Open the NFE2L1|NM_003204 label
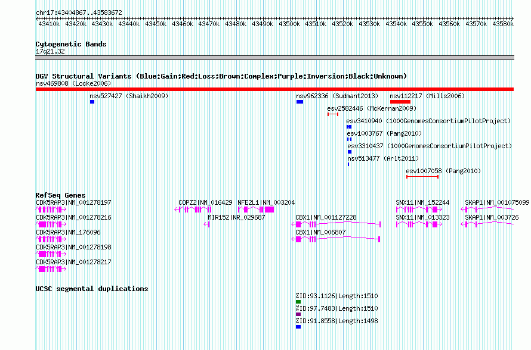 click(x=266, y=203)
